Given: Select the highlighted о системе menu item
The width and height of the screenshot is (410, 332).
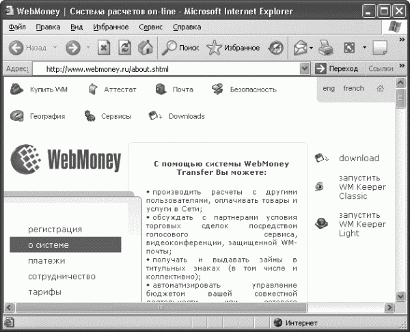Looking at the screenshot, I should click(x=66, y=245).
